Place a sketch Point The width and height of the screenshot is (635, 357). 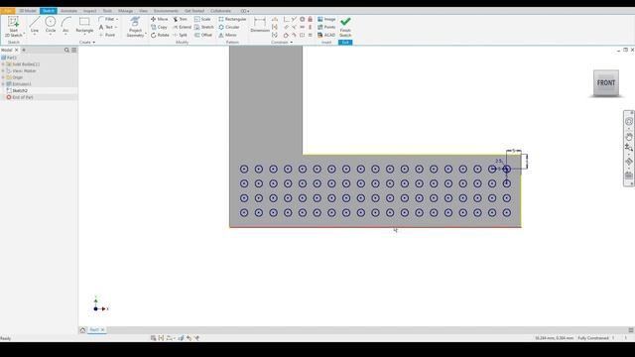click(107, 36)
